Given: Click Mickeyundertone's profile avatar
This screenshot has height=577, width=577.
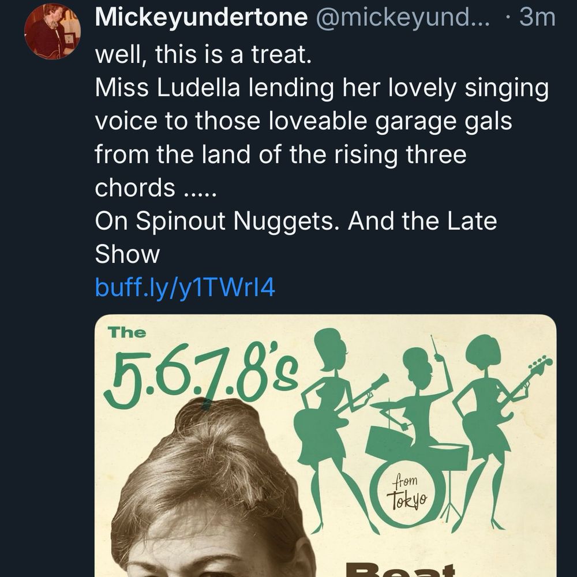Looking at the screenshot, I should coord(53,32).
